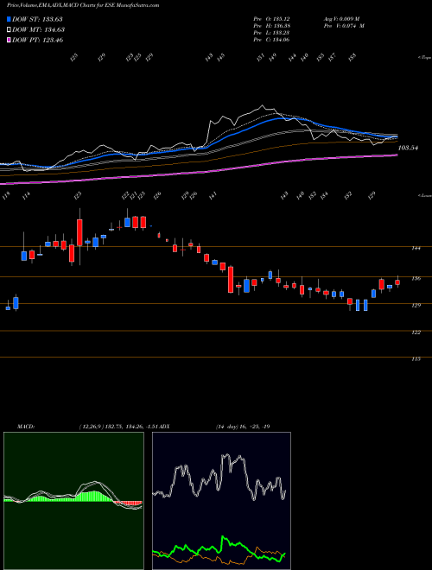Click the 115 price axis label

(x=416, y=358)
